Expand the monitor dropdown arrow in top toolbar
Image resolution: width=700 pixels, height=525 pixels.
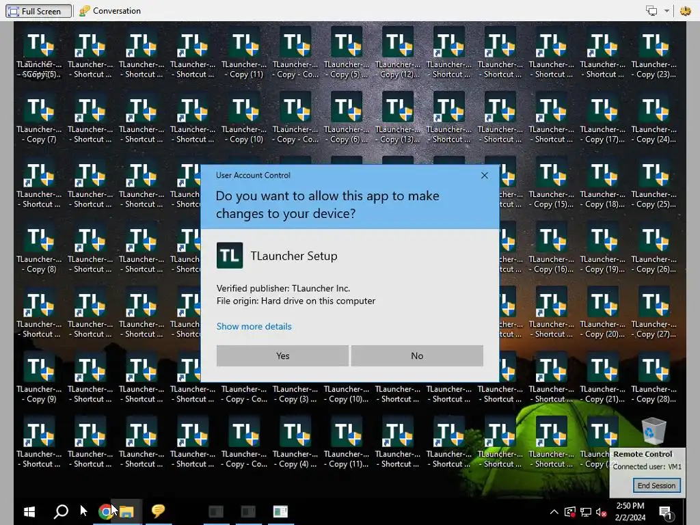click(667, 11)
